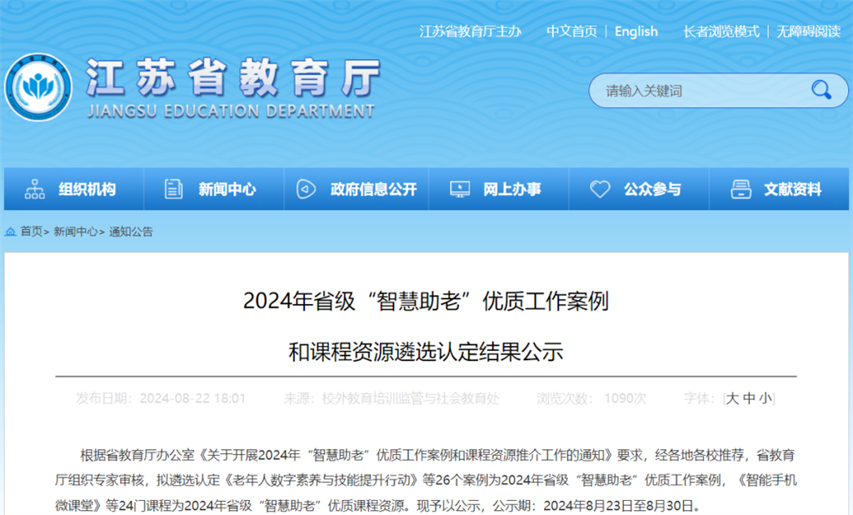Click the source text 校外教育培训监管与社会教育处
853x515 pixels.
point(411,398)
